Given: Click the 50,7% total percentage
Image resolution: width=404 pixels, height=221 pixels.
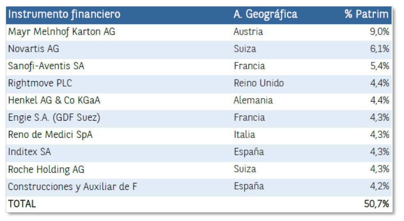Looking at the screenshot, I should coord(377,204).
